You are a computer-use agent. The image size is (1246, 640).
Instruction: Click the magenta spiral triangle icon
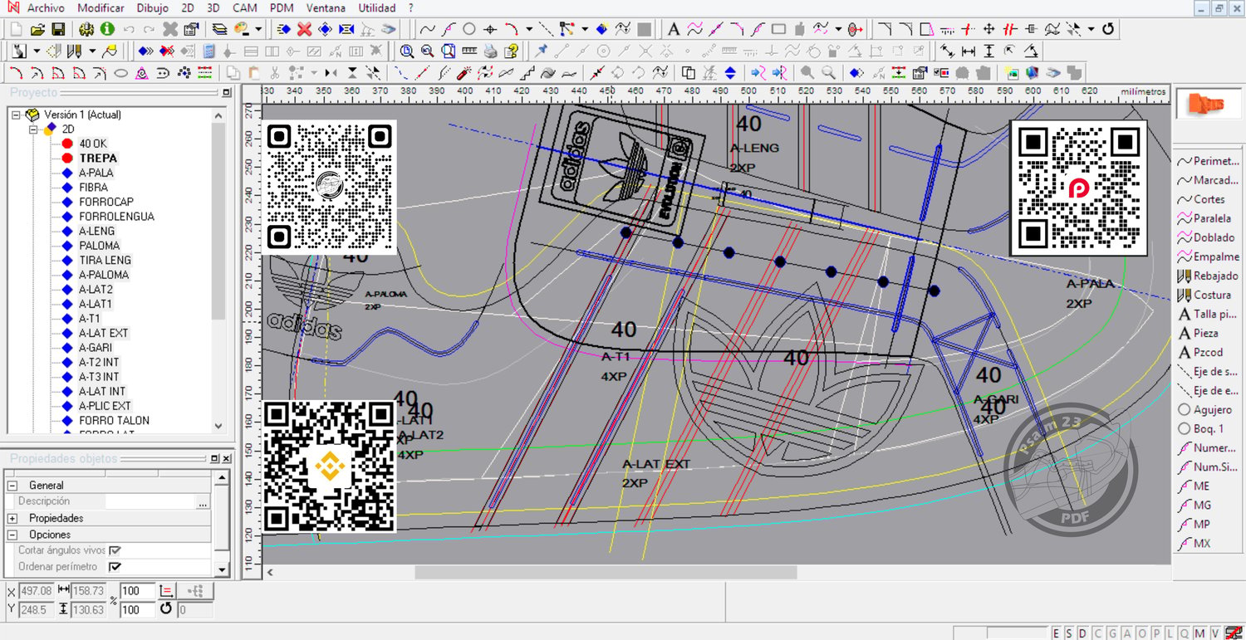(x=142, y=73)
